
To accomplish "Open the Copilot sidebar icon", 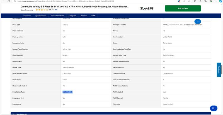I will point(220,1).
